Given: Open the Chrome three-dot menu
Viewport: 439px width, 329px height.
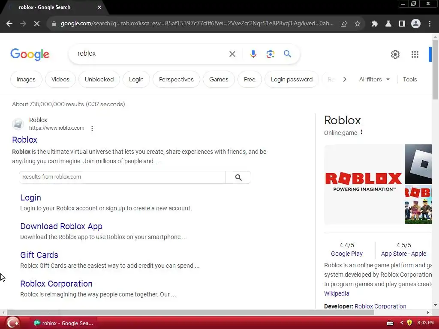Looking at the screenshot, I should [430, 24].
